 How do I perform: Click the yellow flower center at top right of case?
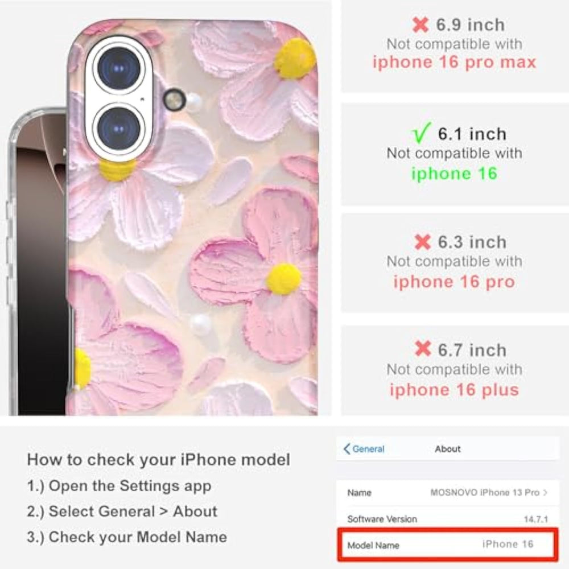pyautogui.click(x=294, y=59)
